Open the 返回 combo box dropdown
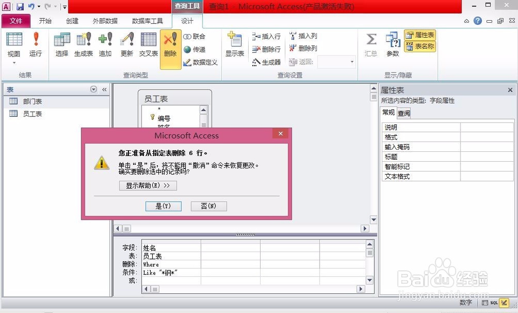This screenshot has height=313, width=518. point(352,62)
